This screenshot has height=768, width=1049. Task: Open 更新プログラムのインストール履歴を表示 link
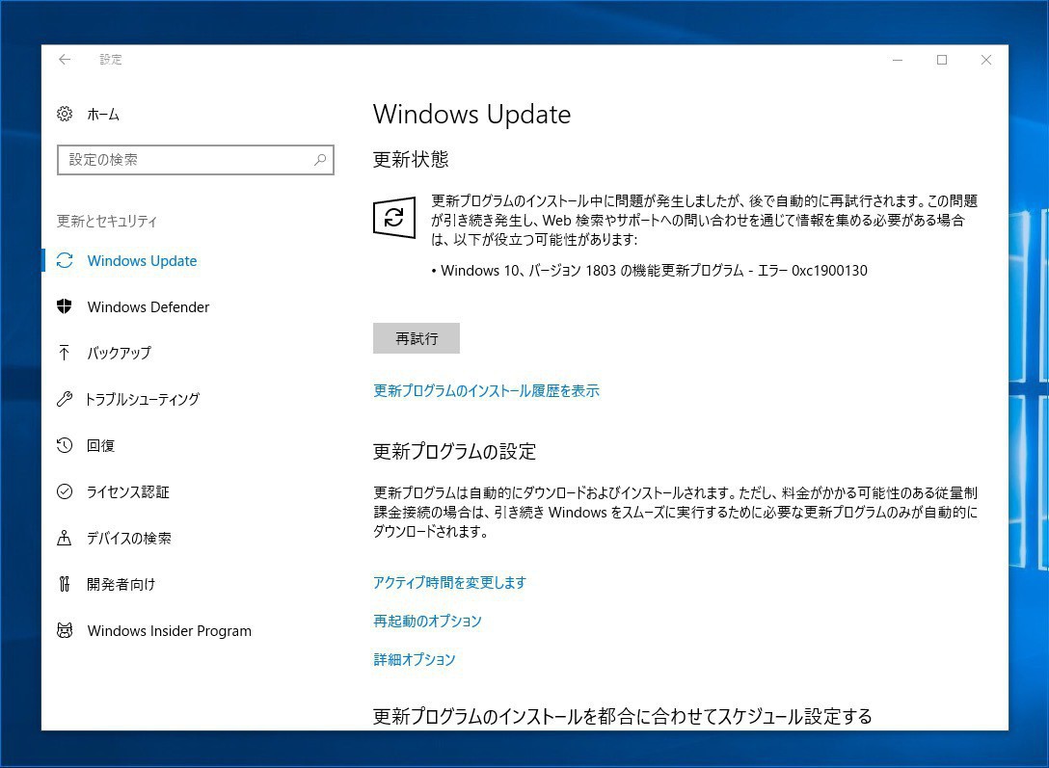pos(486,391)
